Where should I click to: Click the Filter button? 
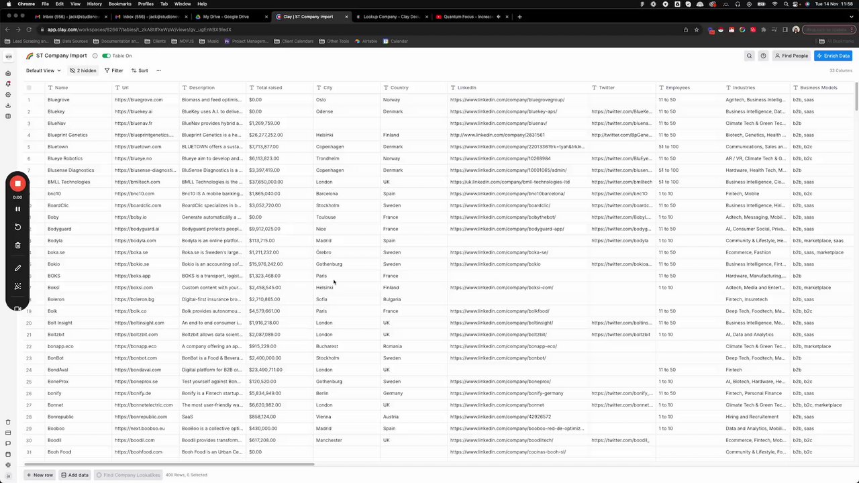point(113,70)
